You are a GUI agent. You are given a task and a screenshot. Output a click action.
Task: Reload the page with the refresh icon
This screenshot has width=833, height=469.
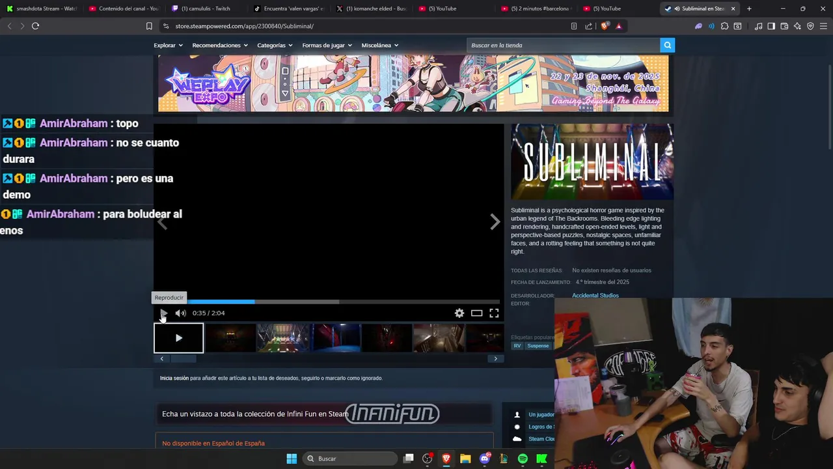pos(35,26)
